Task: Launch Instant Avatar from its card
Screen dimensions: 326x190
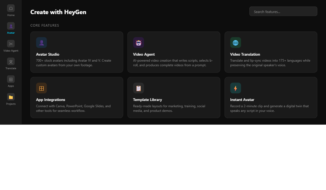Action: click(x=271, y=97)
